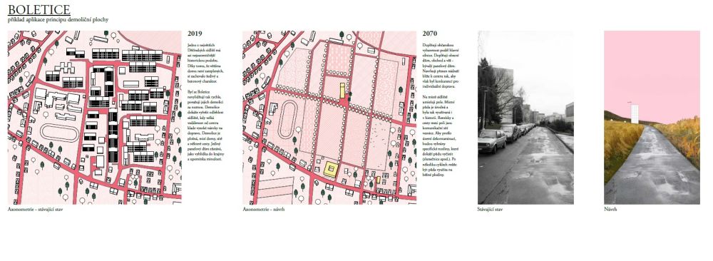The height and width of the screenshot is (261, 713).
Task: Click the tall yellow building in map center
Action: [343, 90]
